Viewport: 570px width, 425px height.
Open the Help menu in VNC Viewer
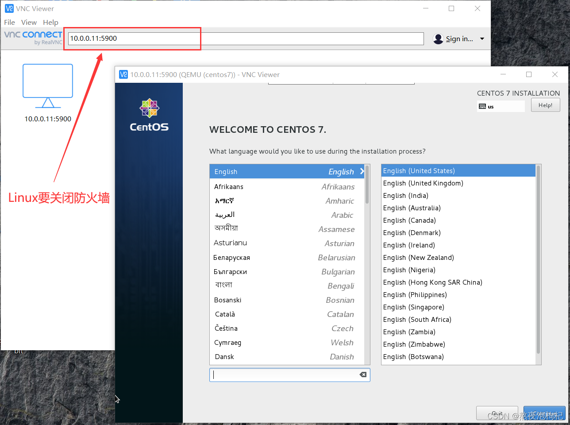click(x=50, y=22)
